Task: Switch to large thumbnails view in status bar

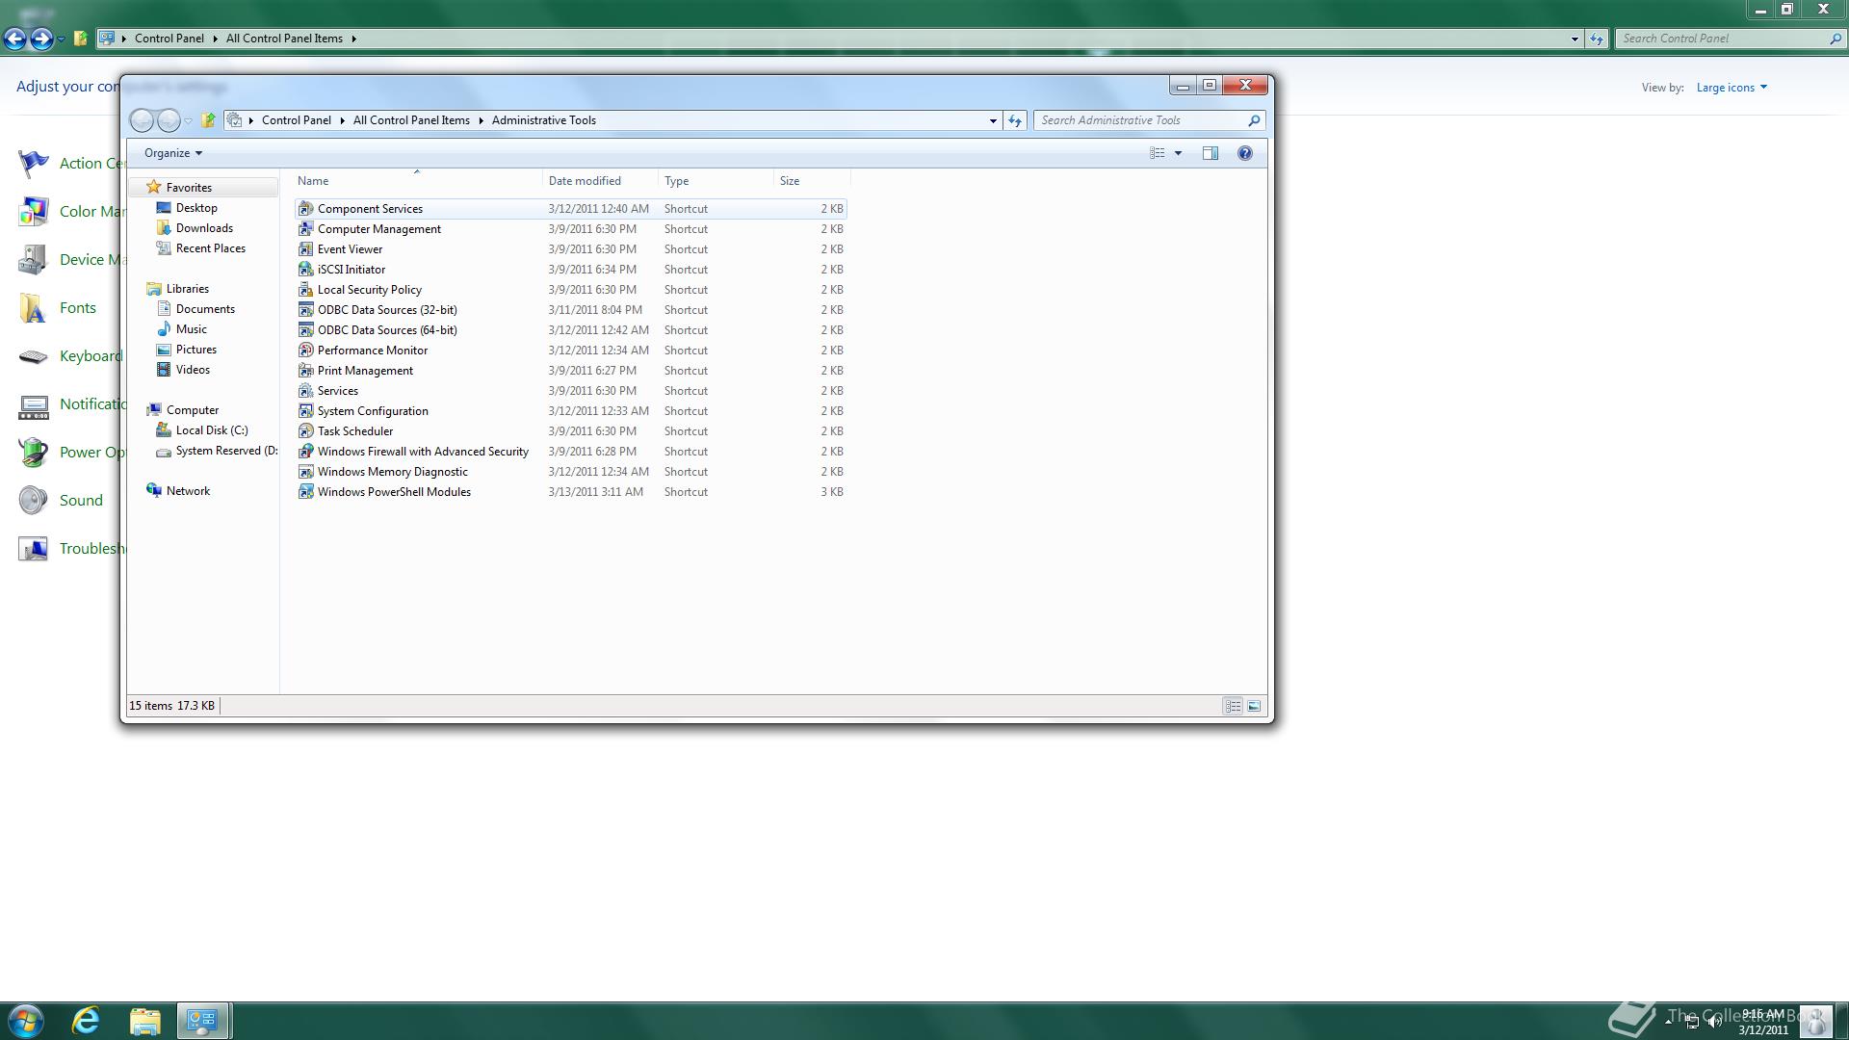Action: [x=1254, y=707]
